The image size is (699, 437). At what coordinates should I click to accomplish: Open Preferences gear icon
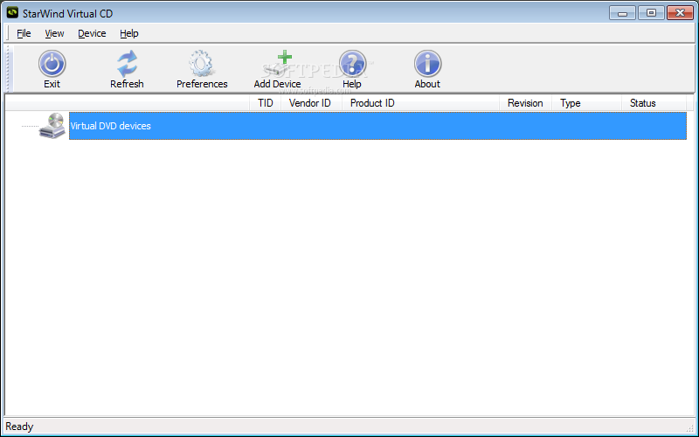202,63
